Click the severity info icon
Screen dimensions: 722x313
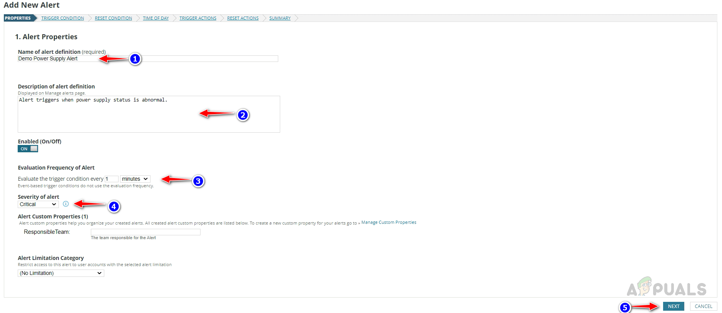pos(66,204)
